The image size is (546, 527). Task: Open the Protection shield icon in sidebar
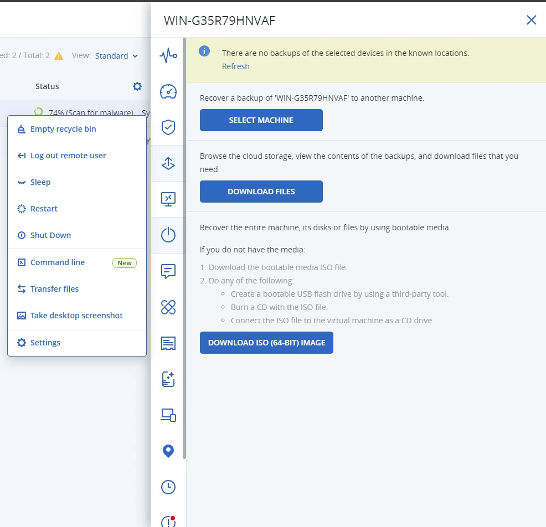pos(168,127)
